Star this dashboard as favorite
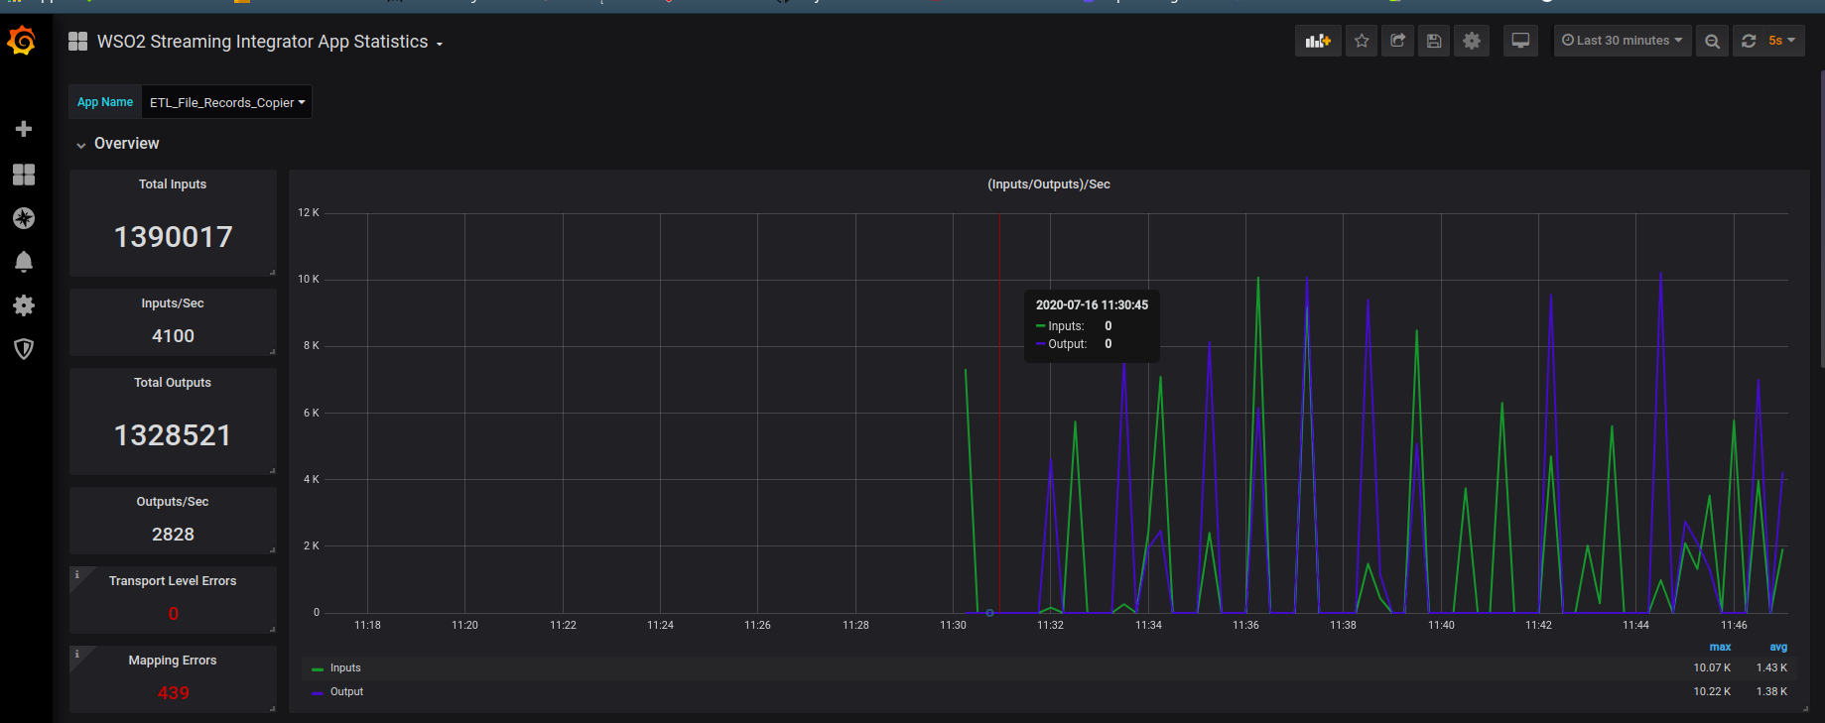The height and width of the screenshot is (723, 1825). [1362, 41]
